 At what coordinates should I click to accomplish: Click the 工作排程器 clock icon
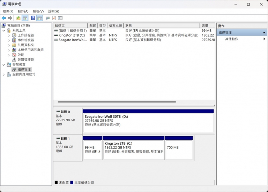pos(14,35)
